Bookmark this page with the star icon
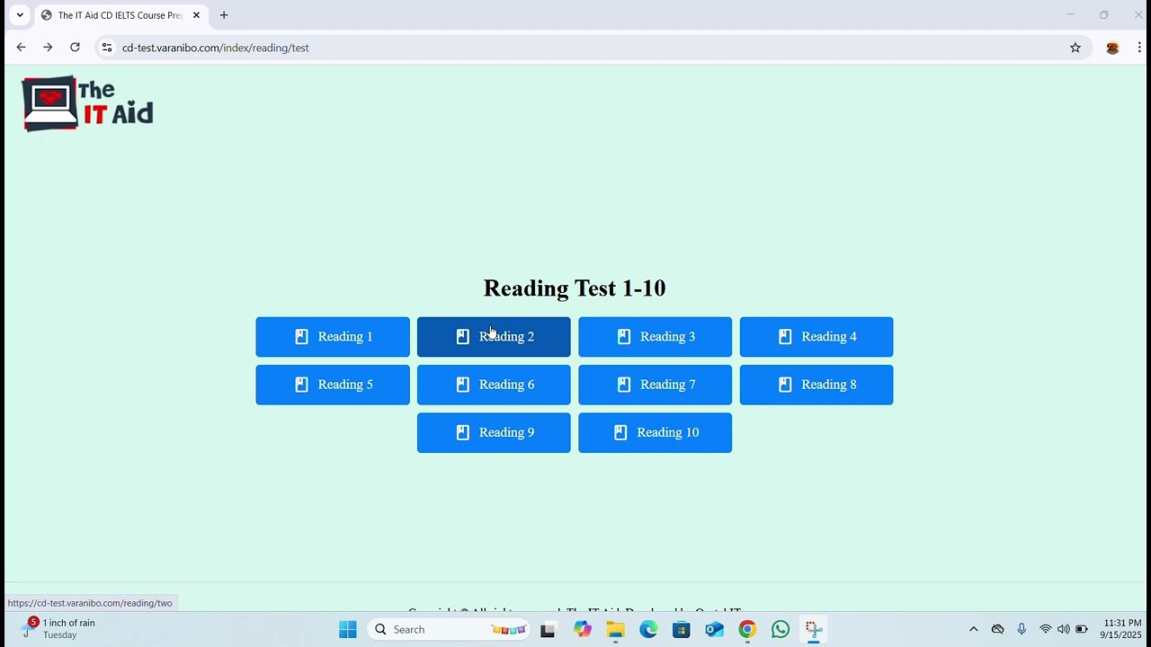1151x647 pixels. pyautogui.click(x=1075, y=48)
